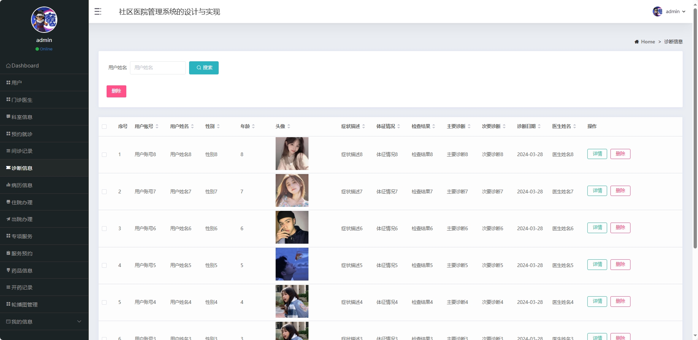Sort by 体征情况 column arrows
This screenshot has height=340, width=698.
click(x=399, y=126)
